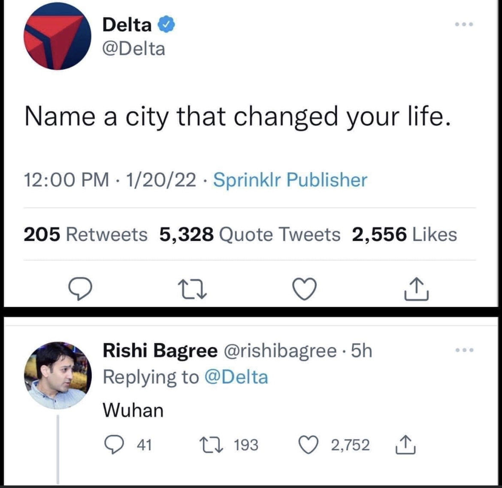Click the retweet icon under Delta's tweet

(193, 288)
